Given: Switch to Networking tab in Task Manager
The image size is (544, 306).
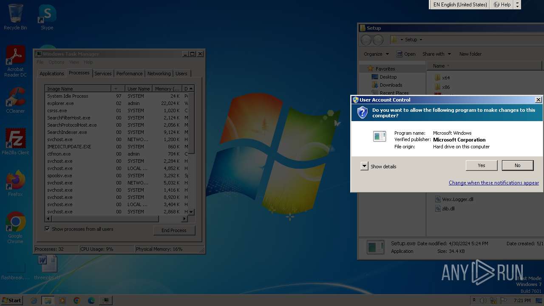Looking at the screenshot, I should 159,74.
